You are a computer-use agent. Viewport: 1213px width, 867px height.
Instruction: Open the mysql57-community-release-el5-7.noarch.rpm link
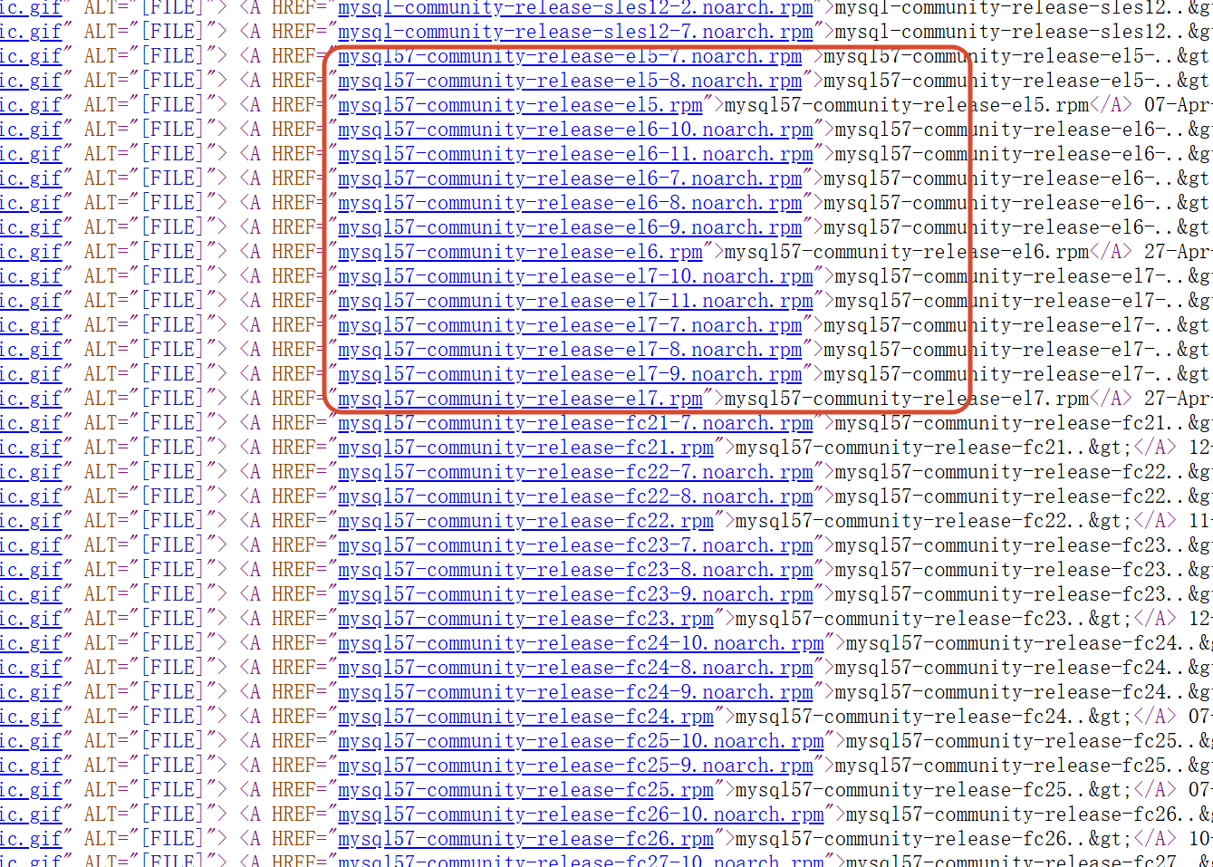click(x=570, y=56)
